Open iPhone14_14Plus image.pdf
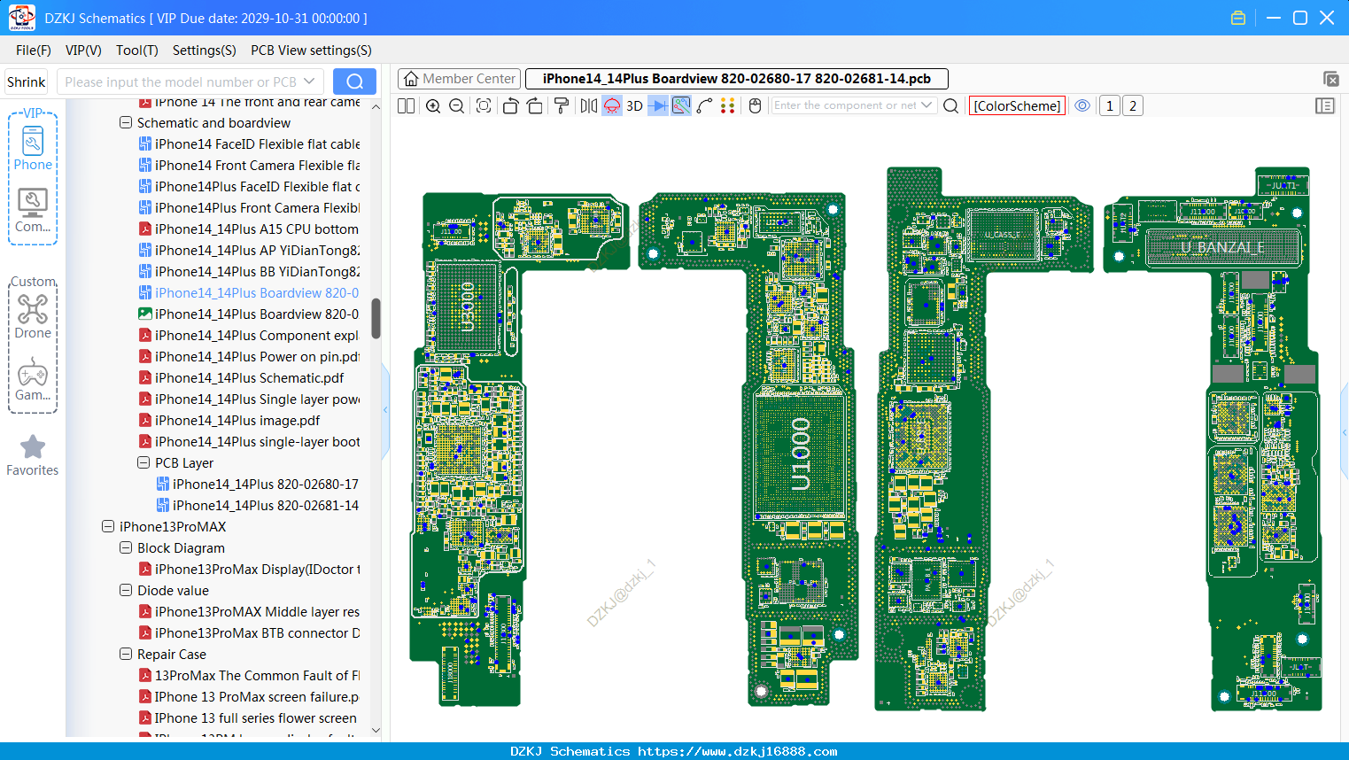This screenshot has width=1349, height=760. tap(229, 421)
